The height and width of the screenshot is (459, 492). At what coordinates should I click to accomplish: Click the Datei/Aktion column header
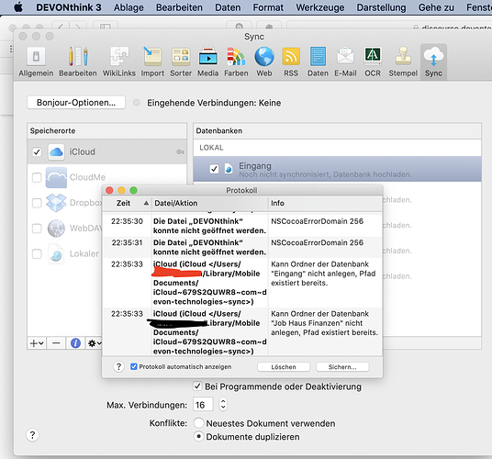point(209,203)
